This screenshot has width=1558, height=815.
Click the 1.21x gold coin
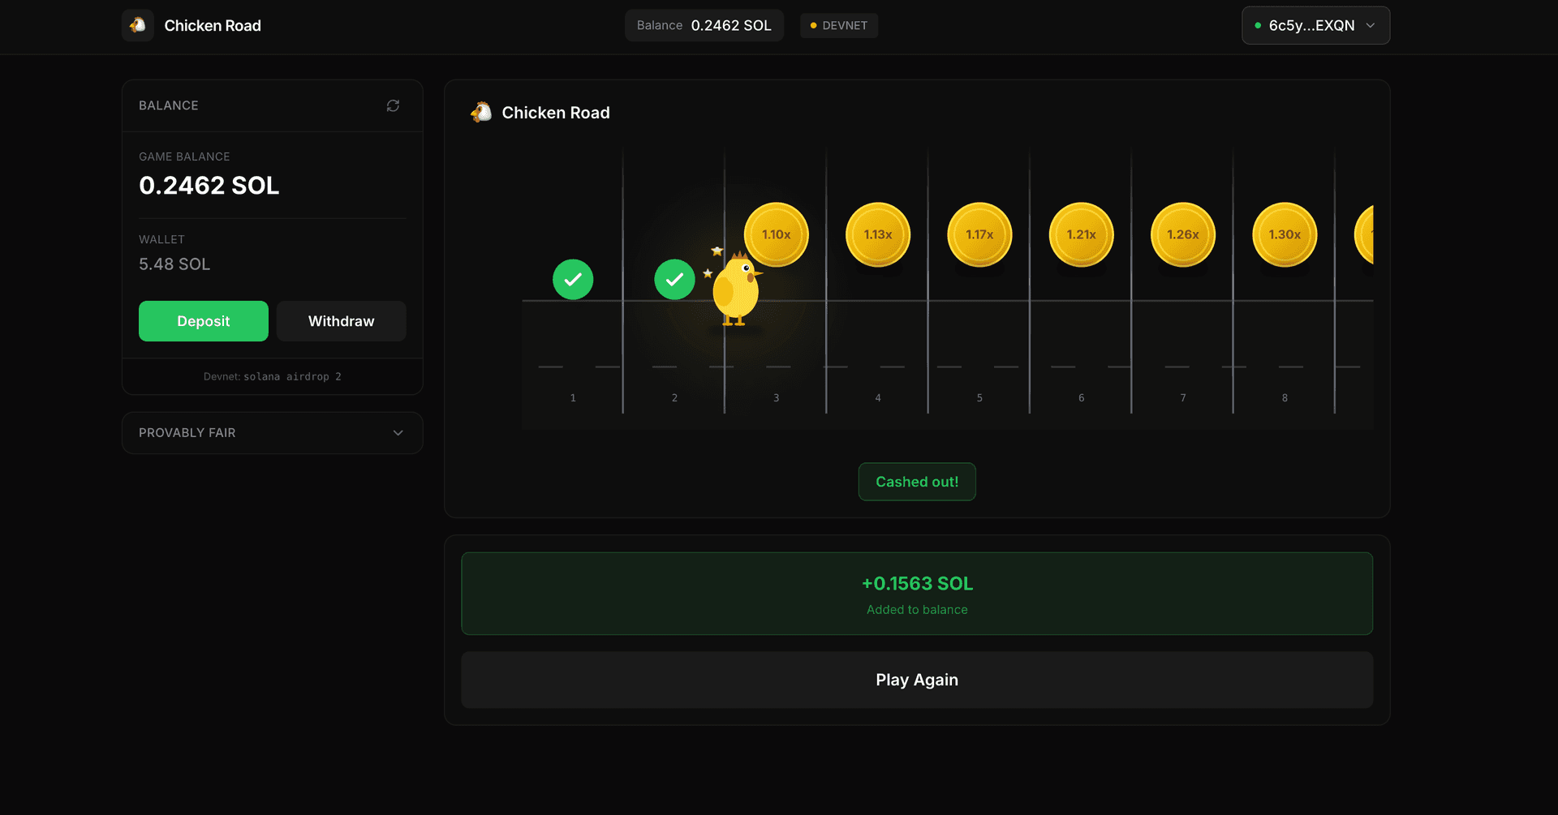[x=1081, y=234]
